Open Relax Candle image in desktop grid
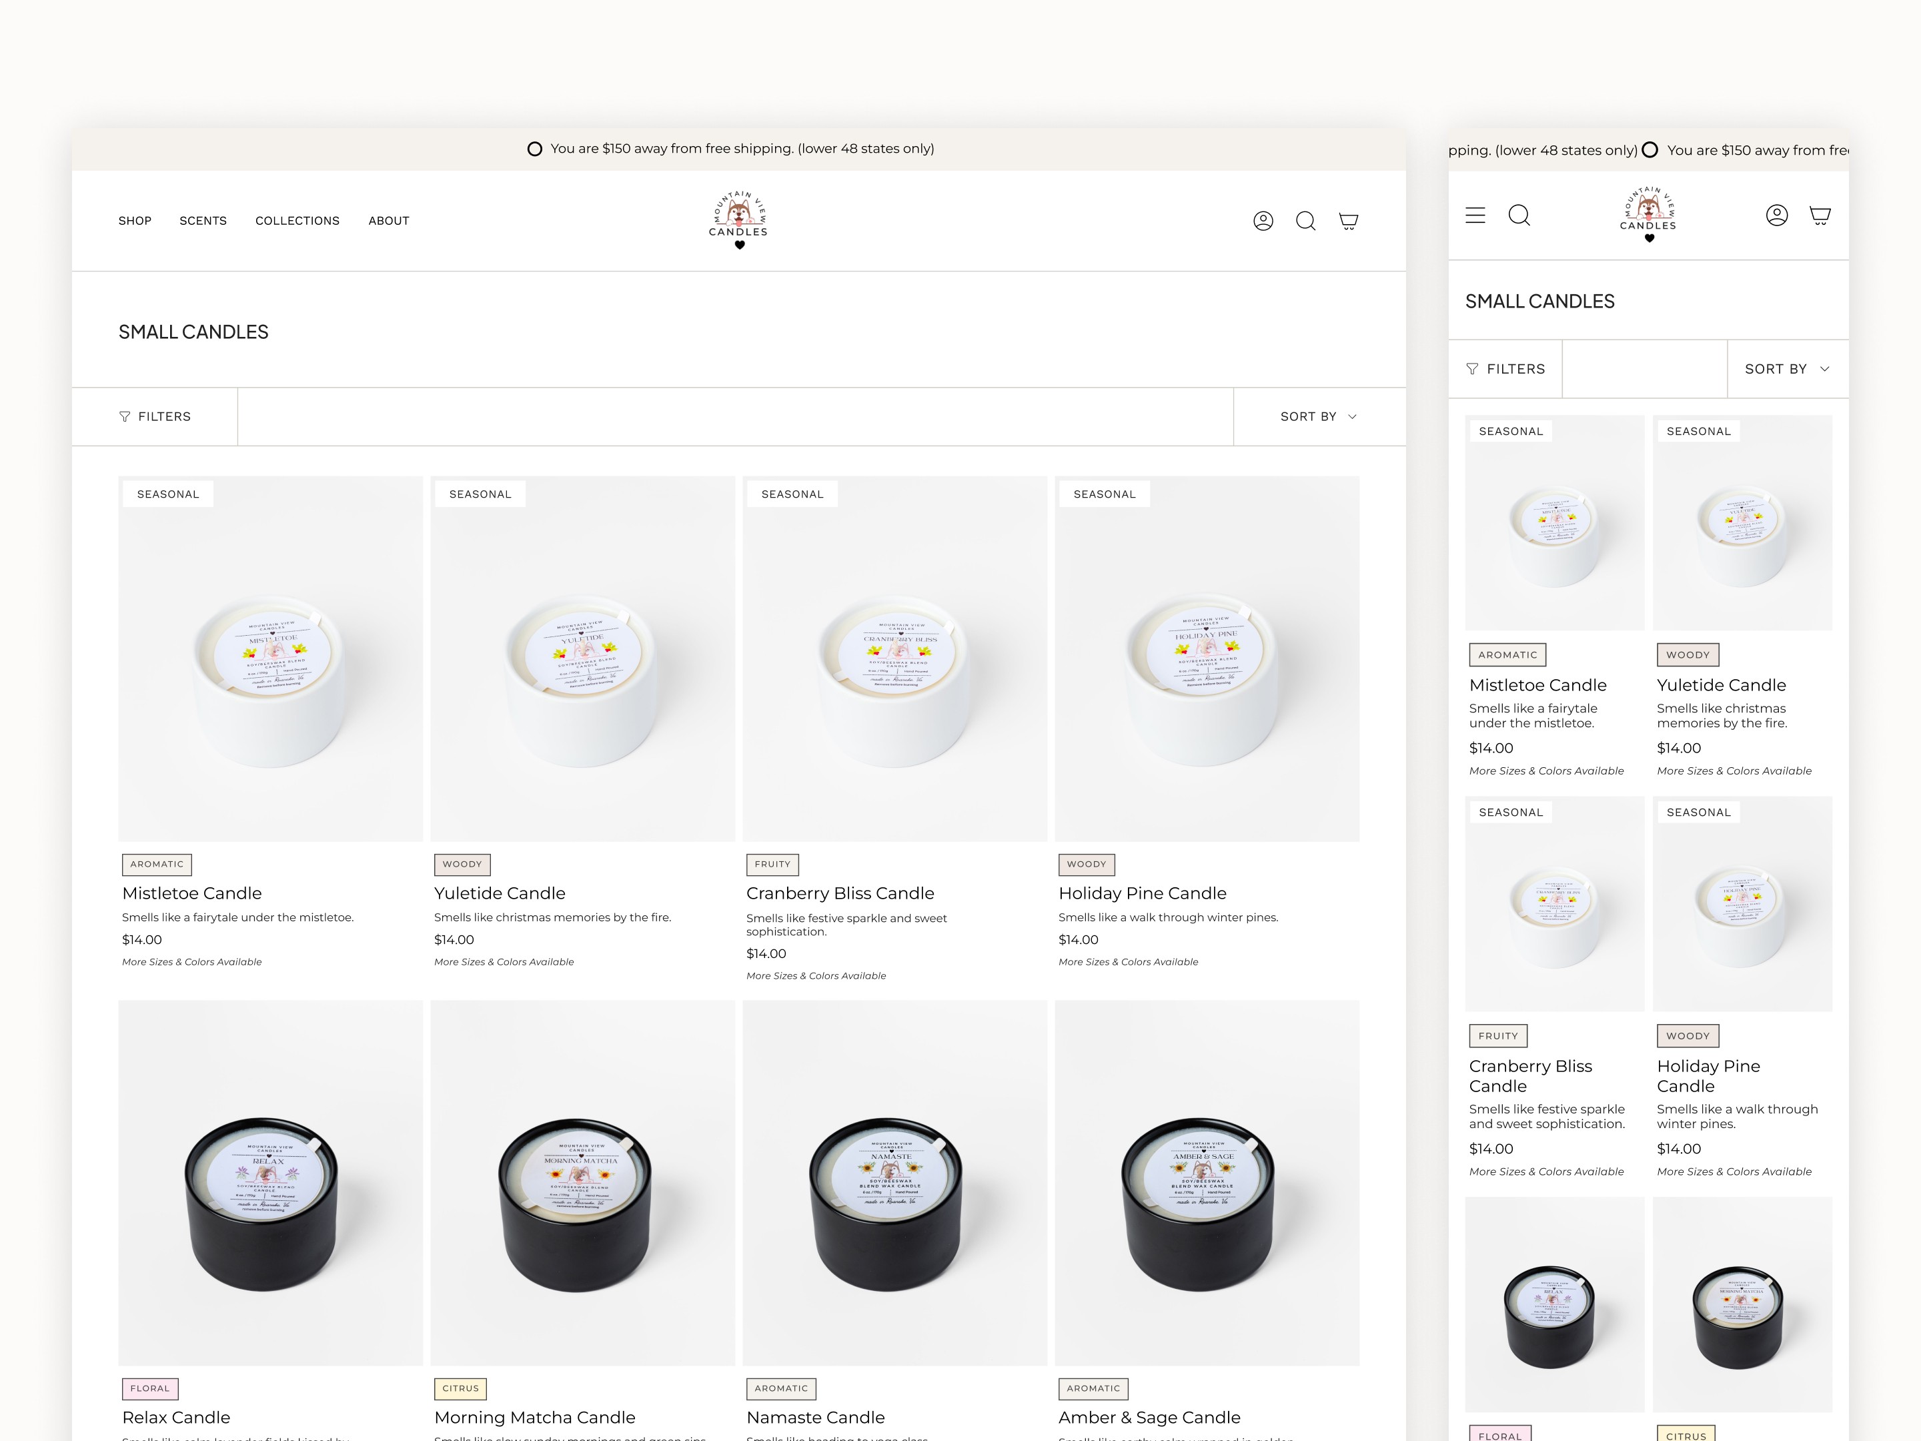 270,1183
